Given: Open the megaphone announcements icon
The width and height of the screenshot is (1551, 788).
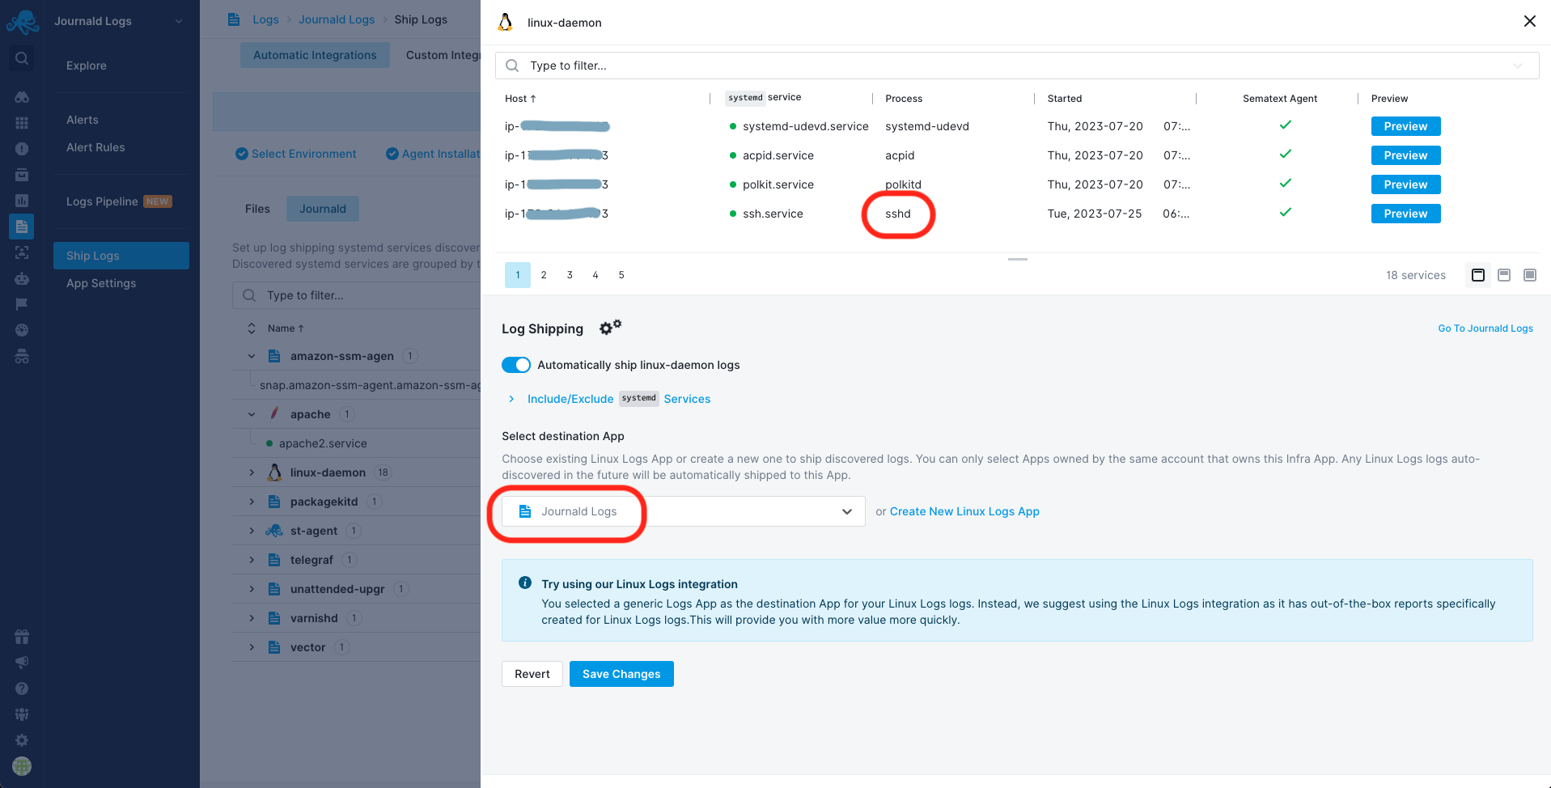Looking at the screenshot, I should [x=22, y=663].
